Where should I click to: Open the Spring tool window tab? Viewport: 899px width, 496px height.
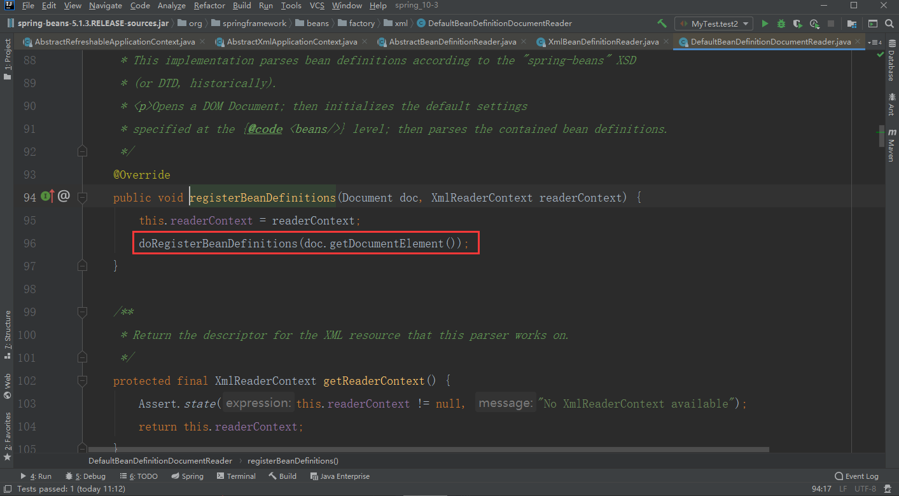pos(187,476)
